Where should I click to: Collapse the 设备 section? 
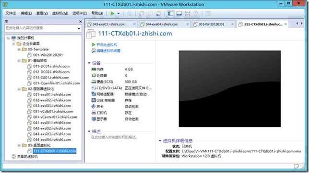tap(89, 63)
